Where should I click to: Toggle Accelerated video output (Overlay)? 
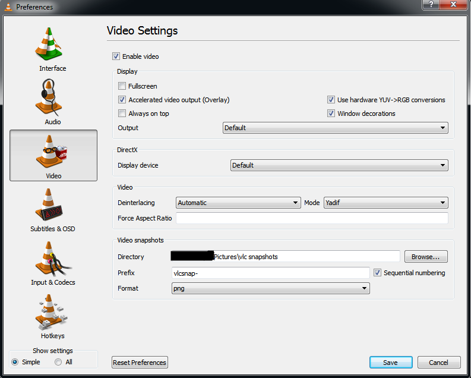122,100
